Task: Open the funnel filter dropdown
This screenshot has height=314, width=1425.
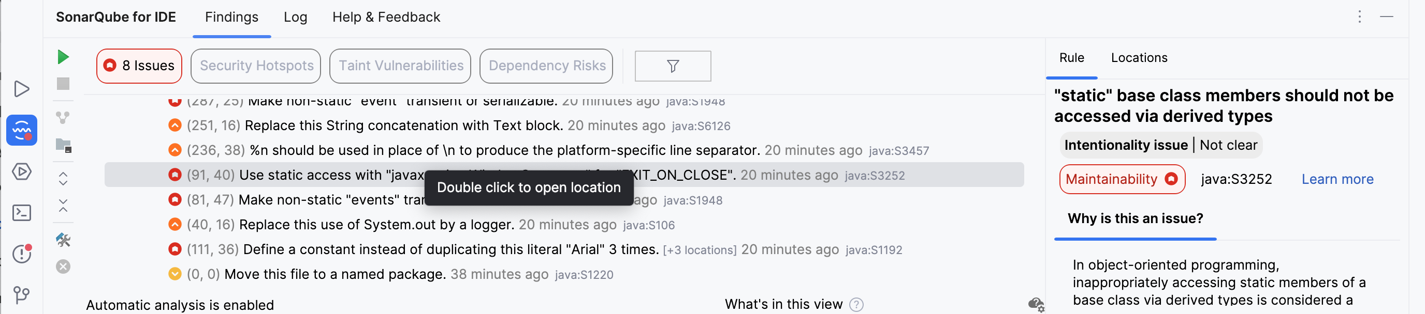Action: click(x=672, y=66)
